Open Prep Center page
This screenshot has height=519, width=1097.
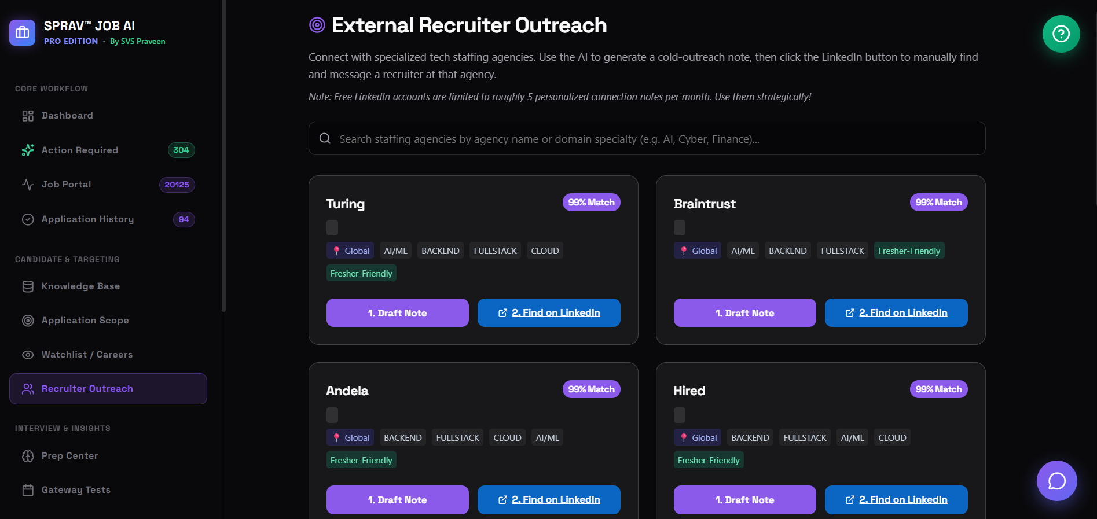(108, 456)
